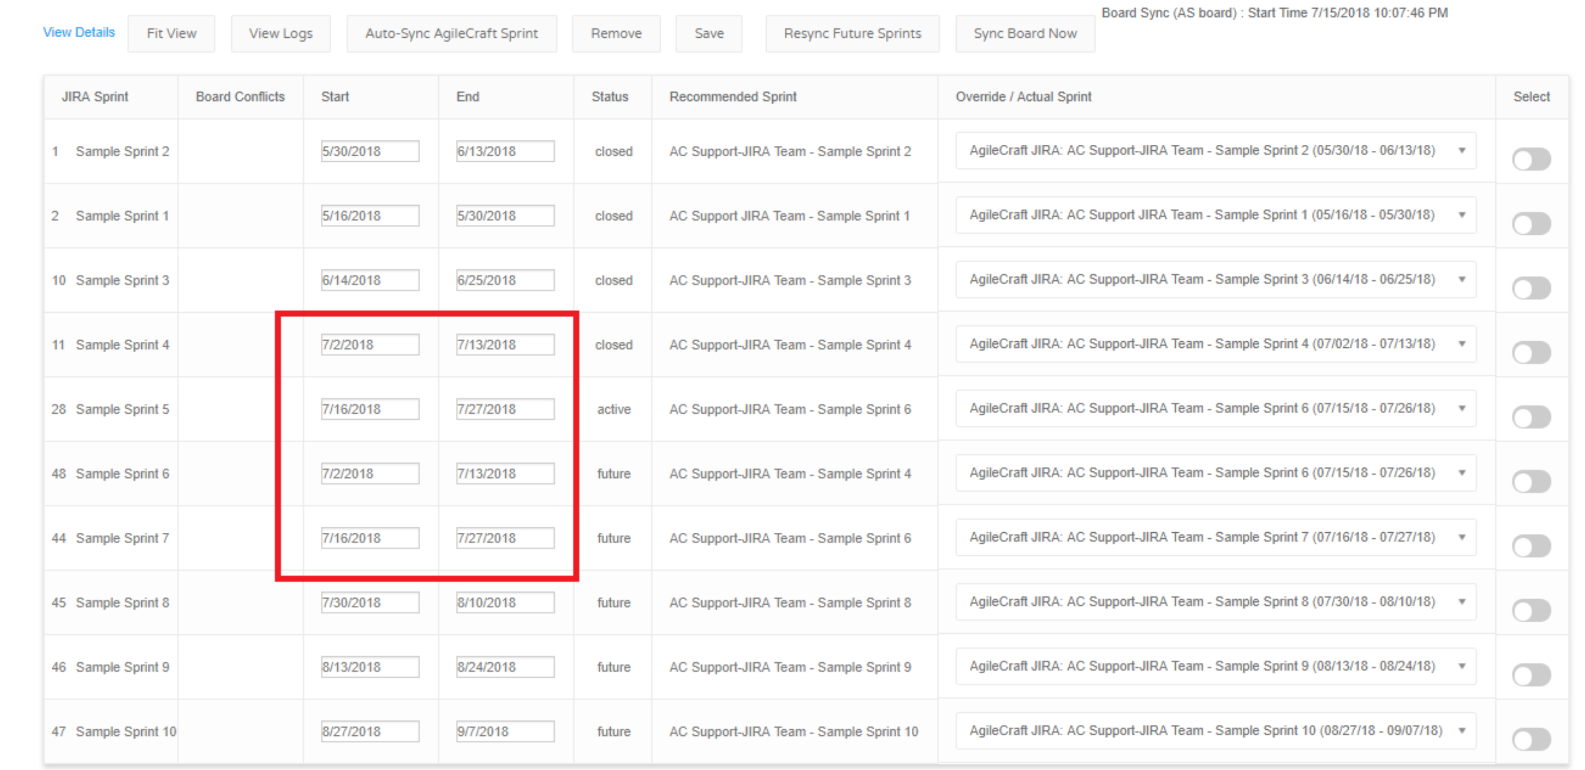Toggle select switch for Sample Sprint 1
Image resolution: width=1585 pixels, height=770 pixels.
point(1532,224)
